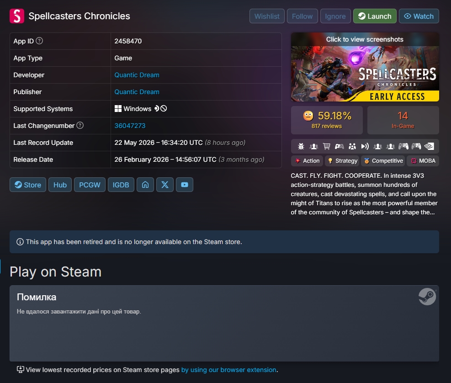Click the Remote Play broadcast icon
Image resolution: width=451 pixels, height=383 pixels.
365,146
